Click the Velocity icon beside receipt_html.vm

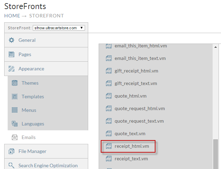(x=109, y=146)
